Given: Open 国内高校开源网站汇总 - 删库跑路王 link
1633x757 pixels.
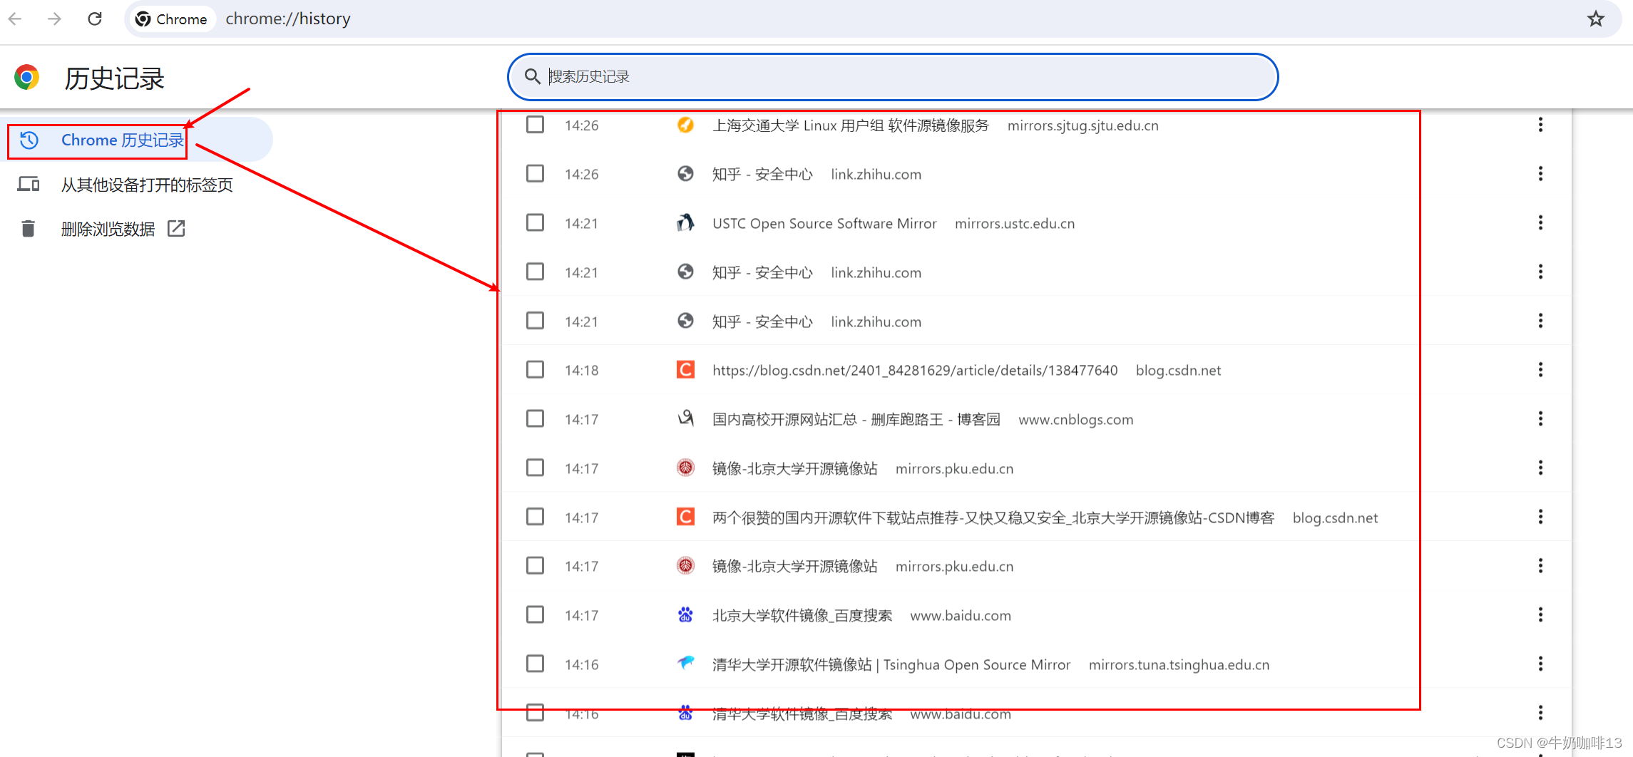Looking at the screenshot, I should (x=856, y=420).
